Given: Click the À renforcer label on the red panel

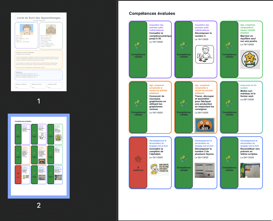Looking at the screenshot, I should (x=138, y=169).
